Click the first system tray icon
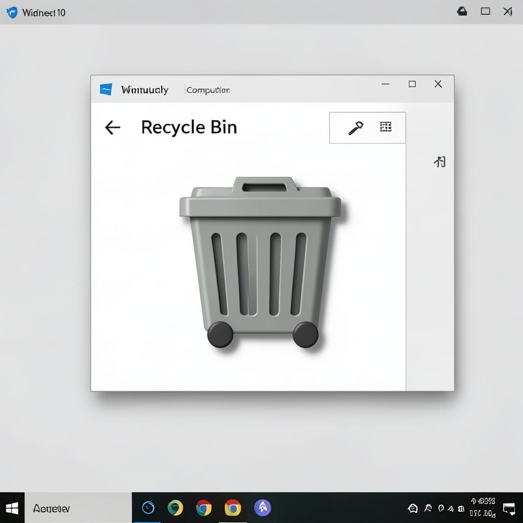This screenshot has height=523, width=523. pyautogui.click(x=413, y=508)
